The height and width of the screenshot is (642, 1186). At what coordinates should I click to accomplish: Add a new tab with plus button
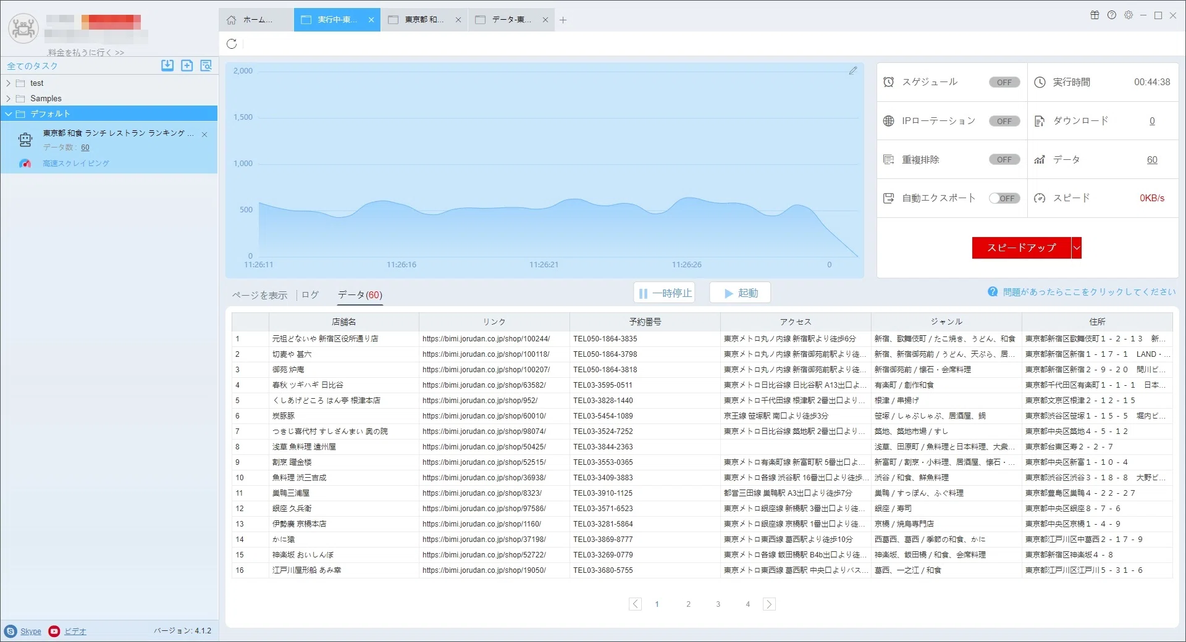tap(563, 20)
